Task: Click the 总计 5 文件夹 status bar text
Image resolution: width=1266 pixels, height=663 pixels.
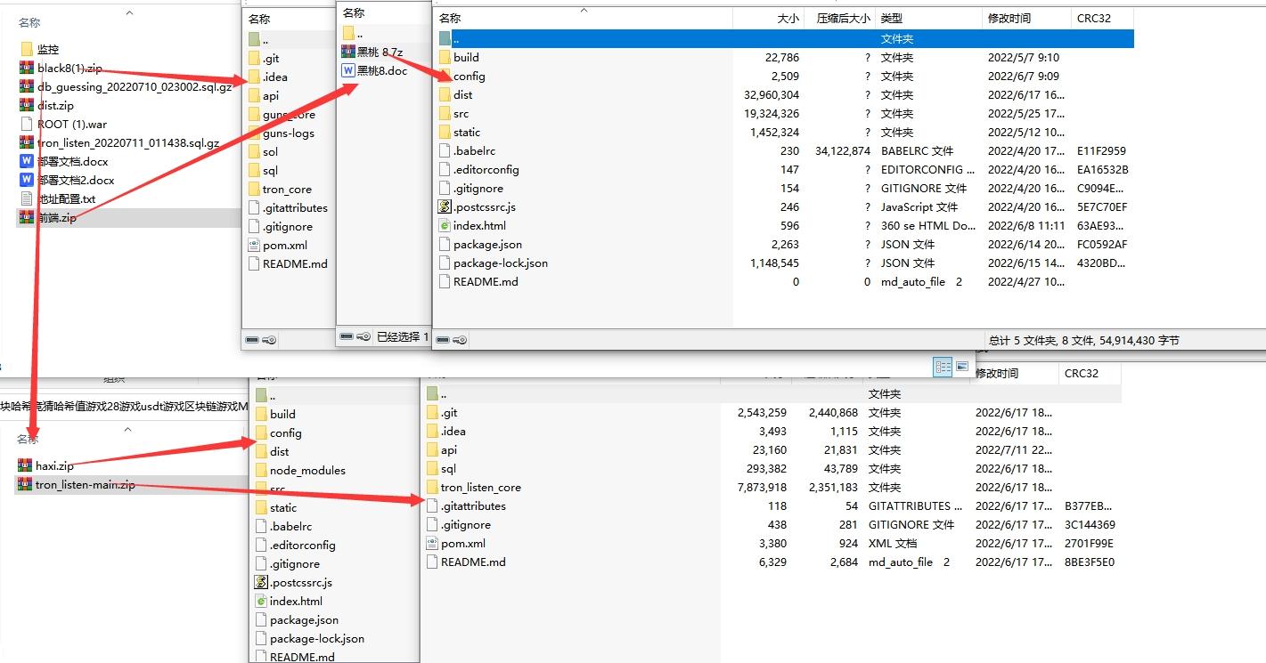Action: [1084, 341]
